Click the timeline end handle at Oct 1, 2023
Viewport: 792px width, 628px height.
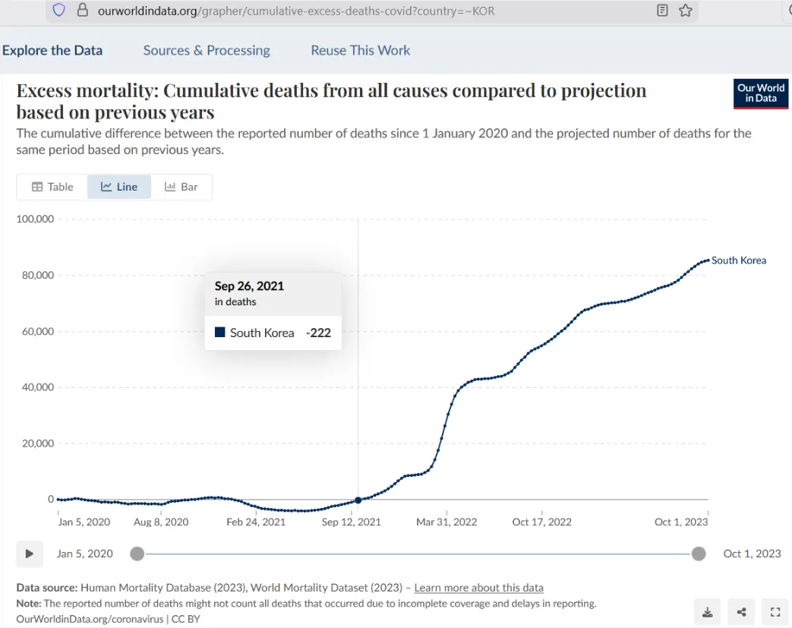699,554
